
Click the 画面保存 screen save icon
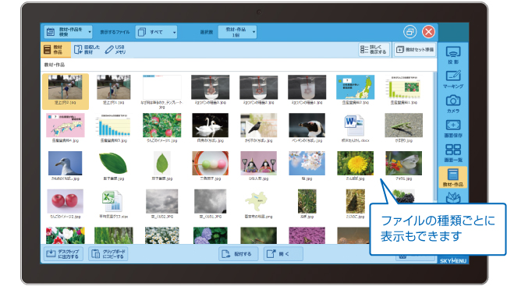click(453, 129)
